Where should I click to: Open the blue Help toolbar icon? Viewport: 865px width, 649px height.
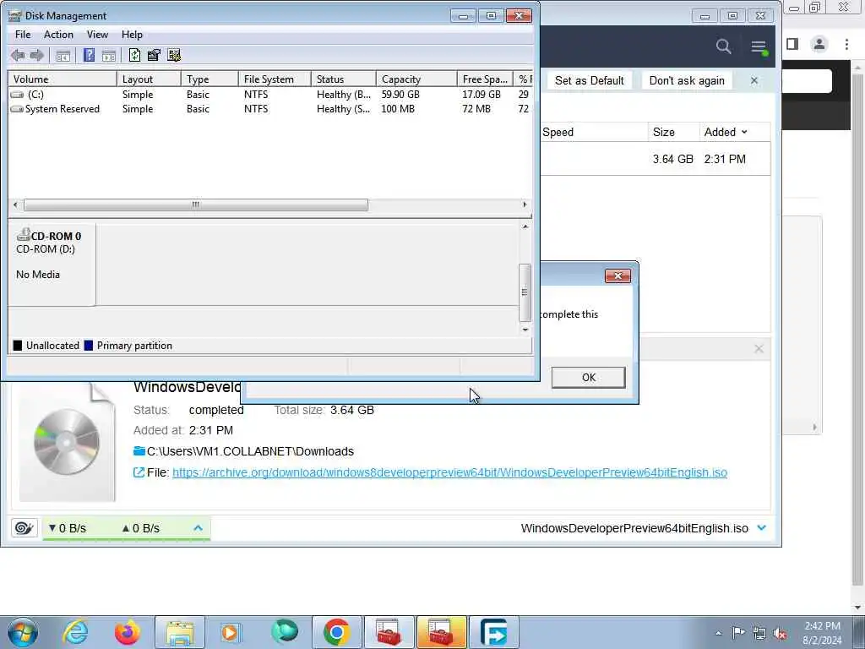coord(89,55)
